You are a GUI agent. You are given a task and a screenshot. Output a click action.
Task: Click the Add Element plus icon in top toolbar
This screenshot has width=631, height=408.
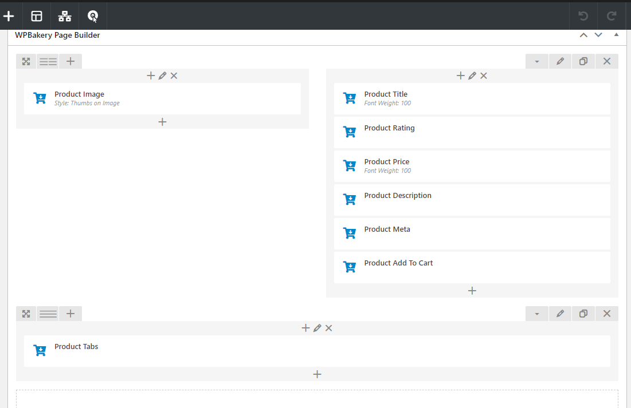point(9,16)
